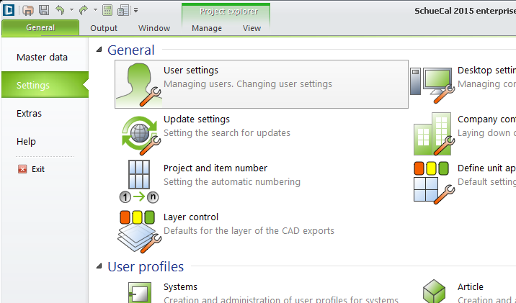This screenshot has height=303, width=516.
Task: Click the Undo arrow icon
Action: (x=60, y=10)
